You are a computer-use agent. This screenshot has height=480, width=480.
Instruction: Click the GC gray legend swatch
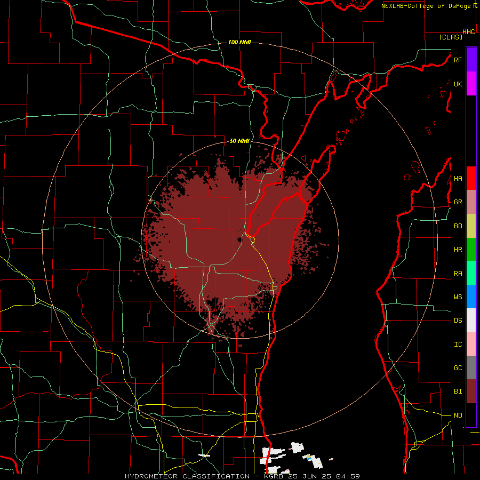pyautogui.click(x=471, y=367)
